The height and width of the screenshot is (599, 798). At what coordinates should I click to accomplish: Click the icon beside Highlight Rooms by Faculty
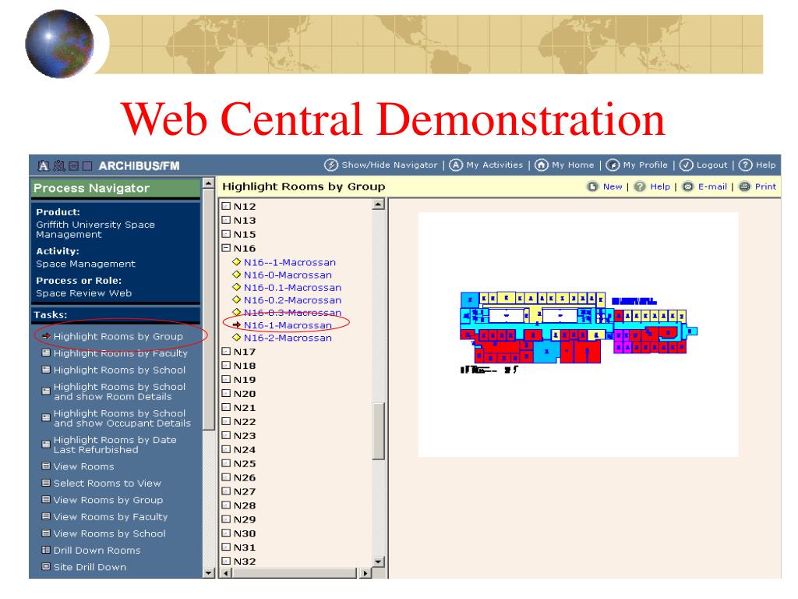pyautogui.click(x=46, y=353)
